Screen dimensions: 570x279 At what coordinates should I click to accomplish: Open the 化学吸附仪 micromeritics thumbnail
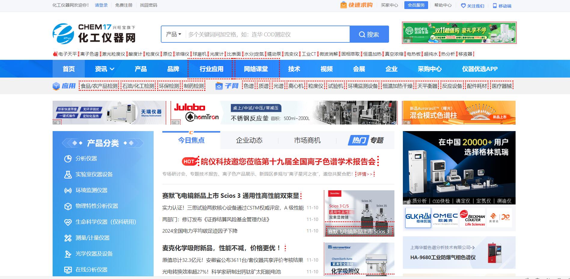tap(360, 259)
